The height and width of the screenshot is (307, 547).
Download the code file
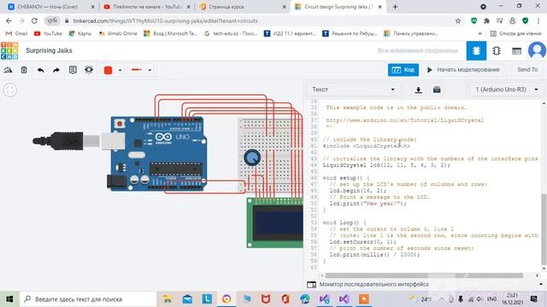(x=418, y=90)
